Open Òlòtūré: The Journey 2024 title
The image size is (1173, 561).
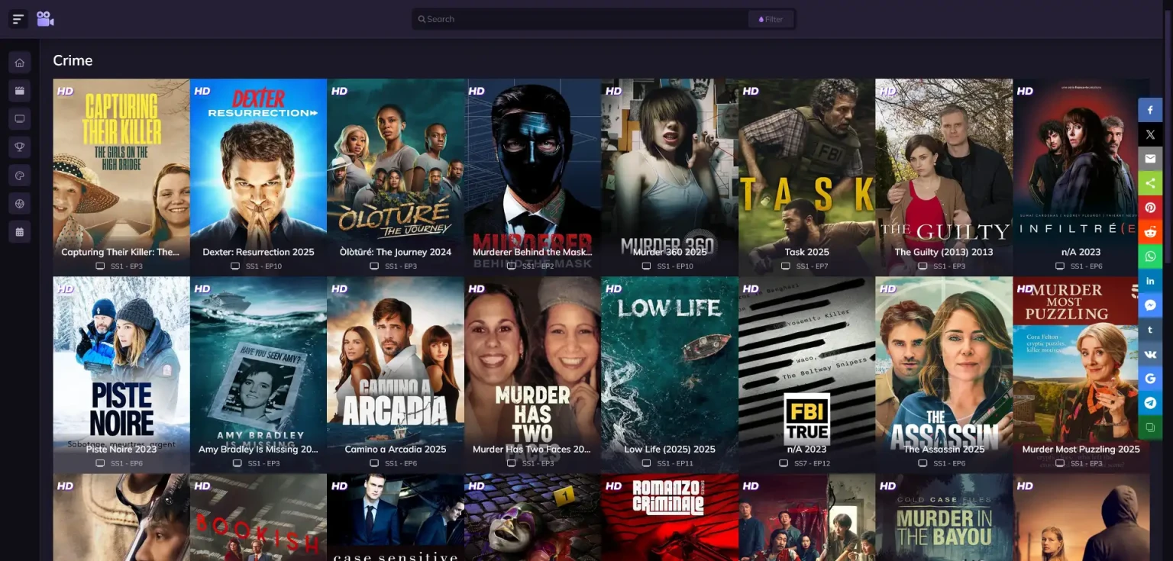(396, 252)
